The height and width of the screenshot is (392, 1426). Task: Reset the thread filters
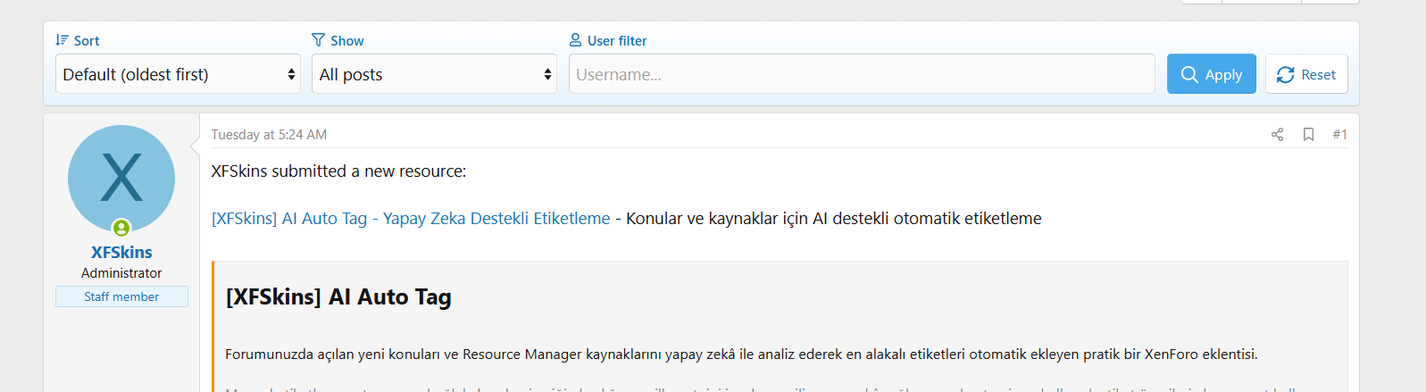click(x=1306, y=74)
